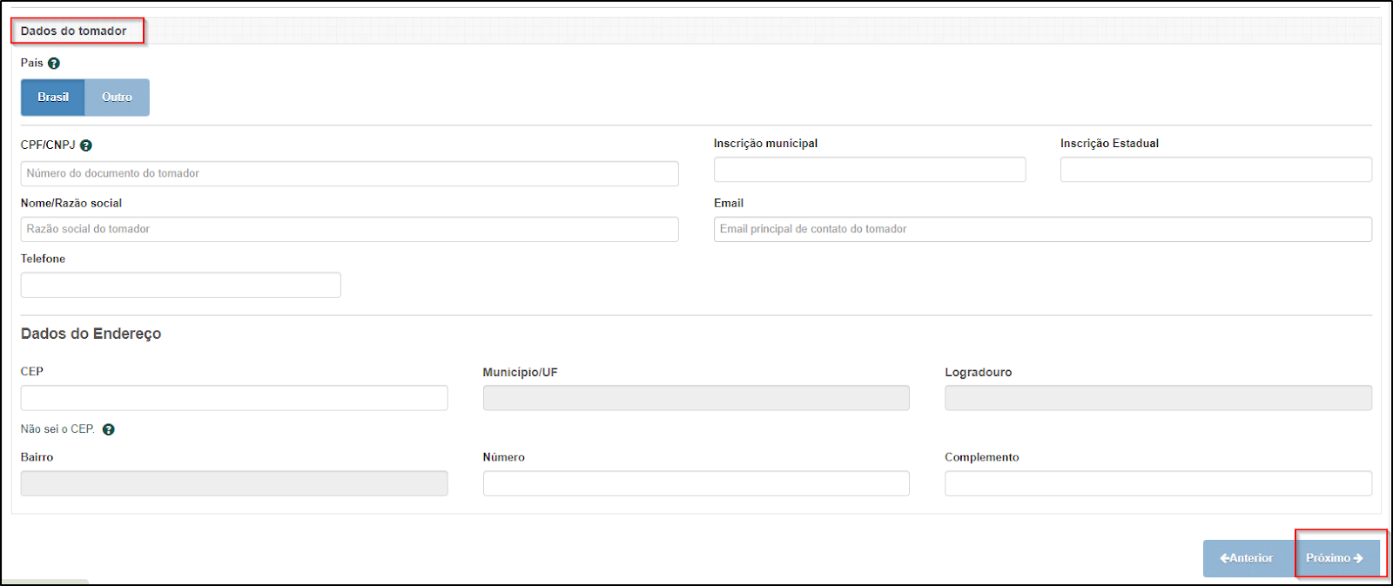This screenshot has height=586, width=1393.
Task: Click the Município/UF field
Action: [696, 398]
